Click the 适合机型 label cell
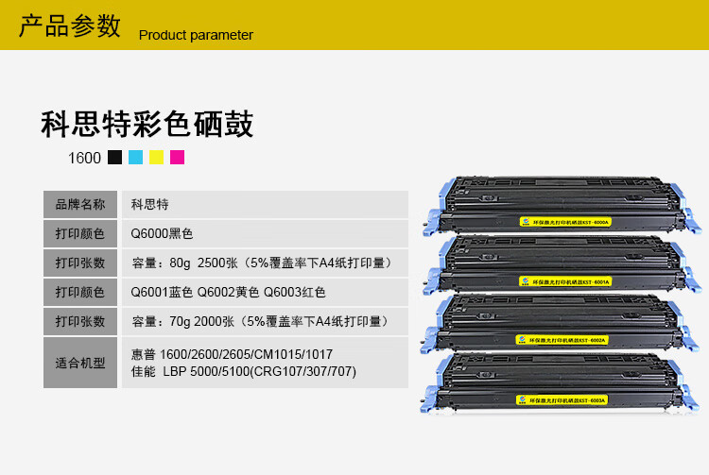This screenshot has width=709, height=475. pos(80,362)
